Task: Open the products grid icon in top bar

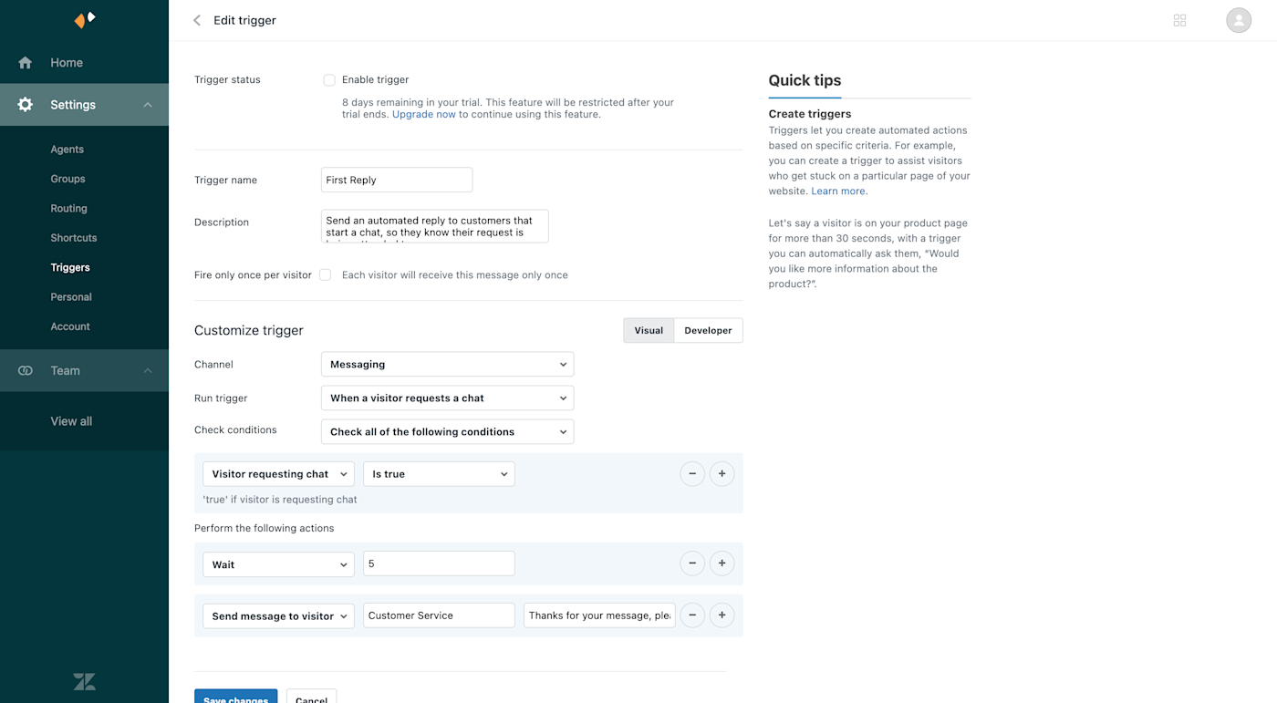Action: coord(1179,20)
